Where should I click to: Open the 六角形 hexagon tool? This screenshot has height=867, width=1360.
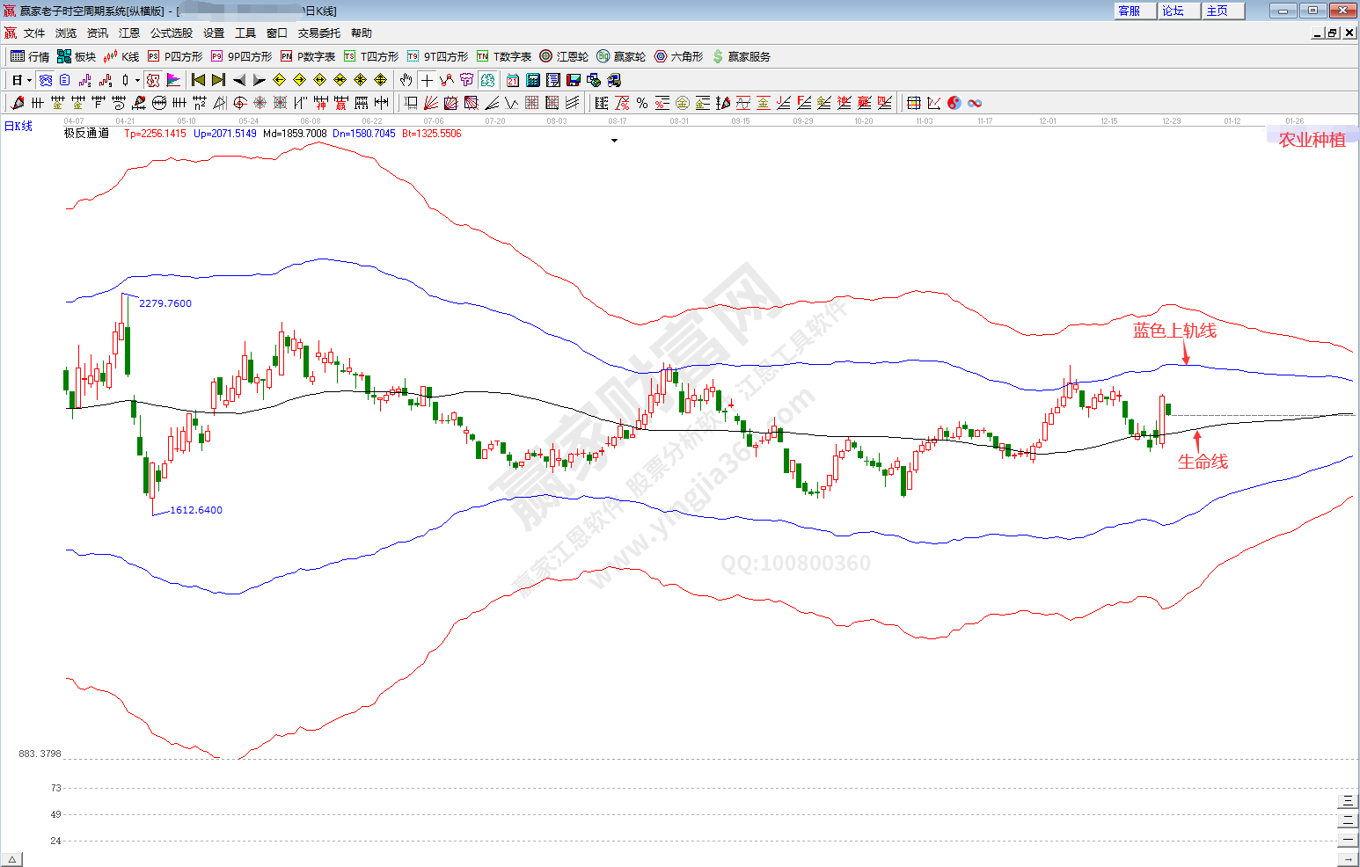[678, 56]
